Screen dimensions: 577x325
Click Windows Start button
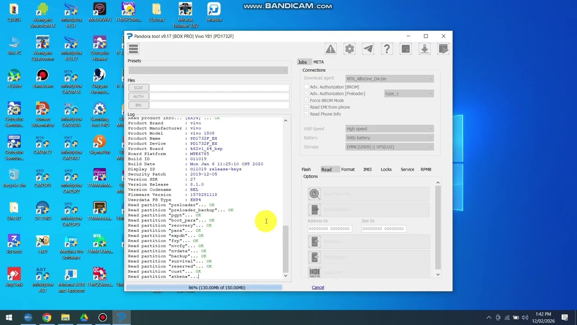tap(9, 317)
